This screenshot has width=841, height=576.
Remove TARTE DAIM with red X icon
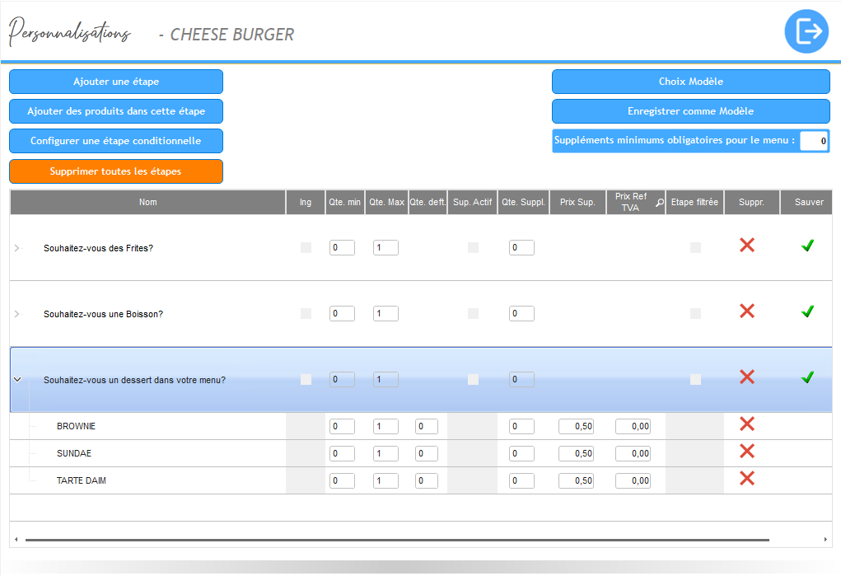click(x=747, y=479)
